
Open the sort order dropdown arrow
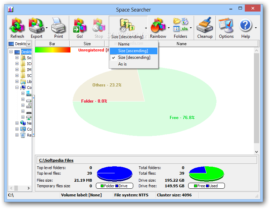point(146,28)
